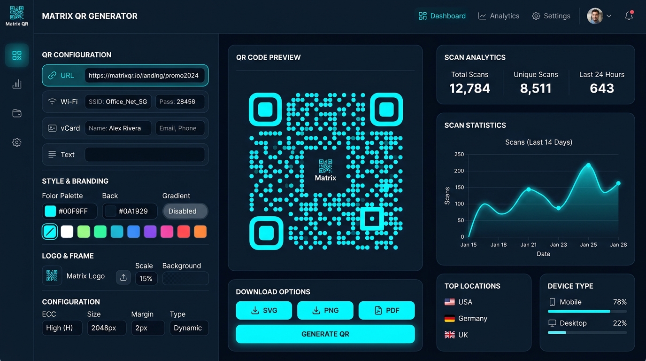Click the Desktop monitor icon

[x=553, y=323]
